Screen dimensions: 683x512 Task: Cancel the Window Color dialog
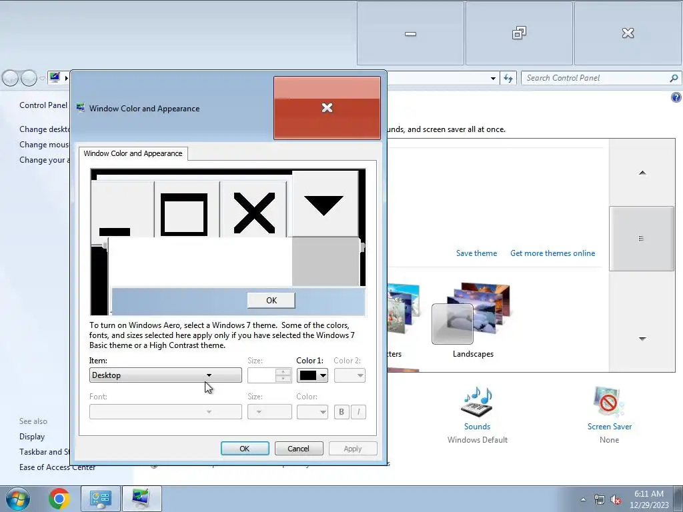pyautogui.click(x=298, y=449)
